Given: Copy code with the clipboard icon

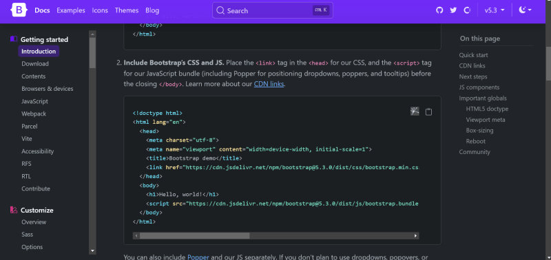Looking at the screenshot, I should click(x=428, y=111).
